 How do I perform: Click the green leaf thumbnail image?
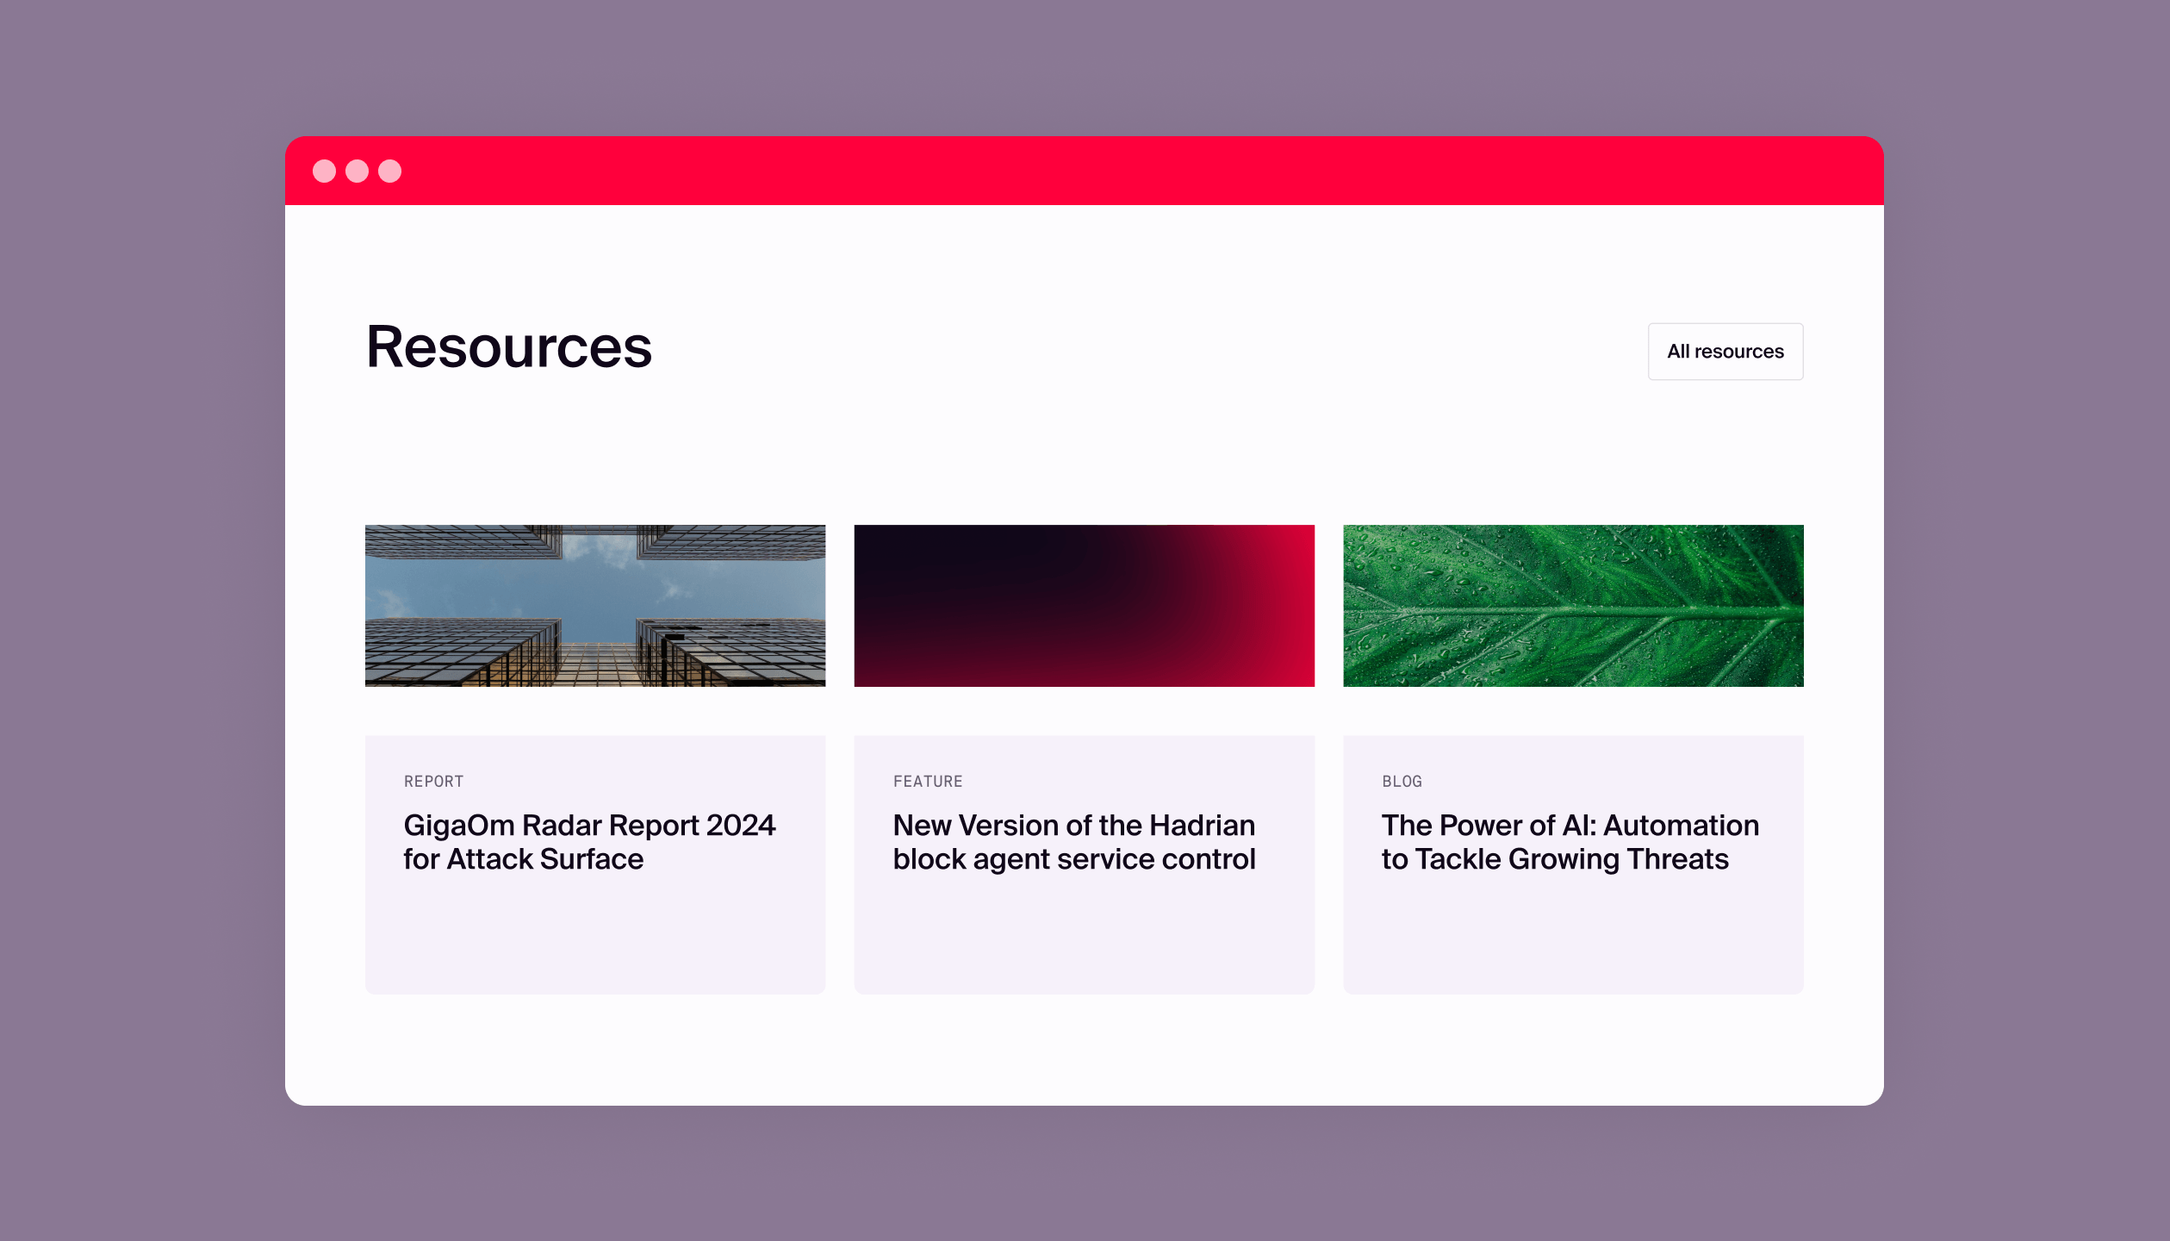coord(1572,605)
